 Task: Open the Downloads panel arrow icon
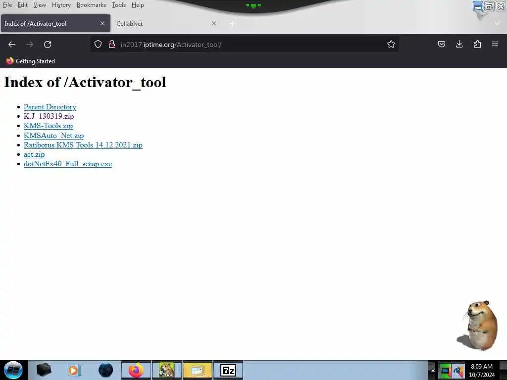459,44
